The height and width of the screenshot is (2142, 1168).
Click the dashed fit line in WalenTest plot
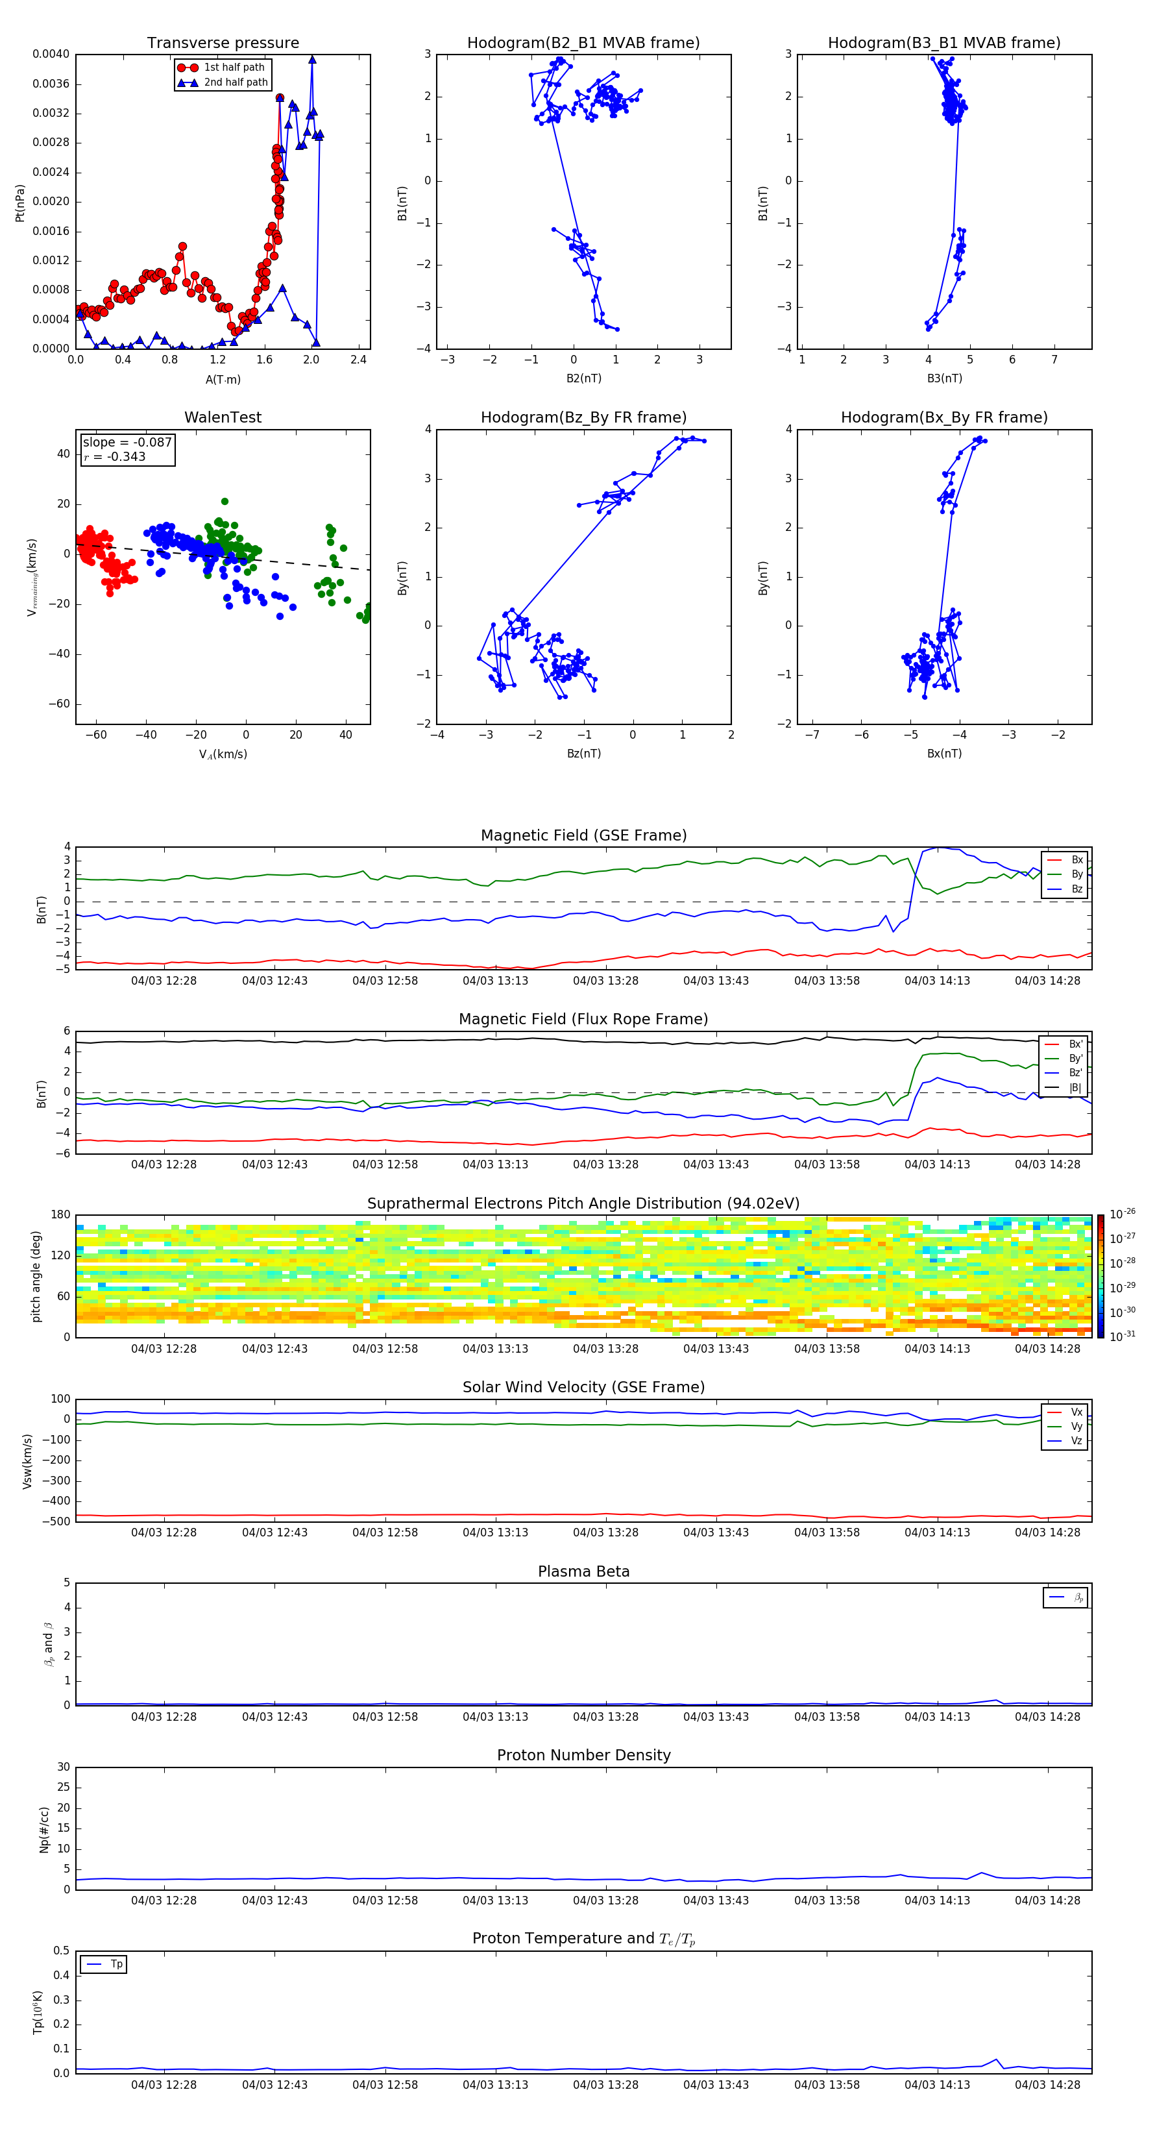click(223, 556)
